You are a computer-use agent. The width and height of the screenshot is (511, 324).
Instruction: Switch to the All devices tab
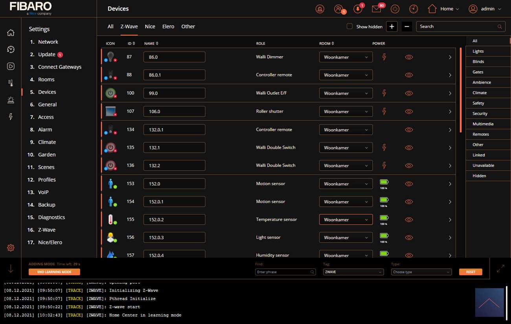(110, 26)
